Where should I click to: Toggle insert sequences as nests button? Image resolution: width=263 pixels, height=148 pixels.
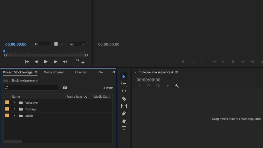pos(139,86)
